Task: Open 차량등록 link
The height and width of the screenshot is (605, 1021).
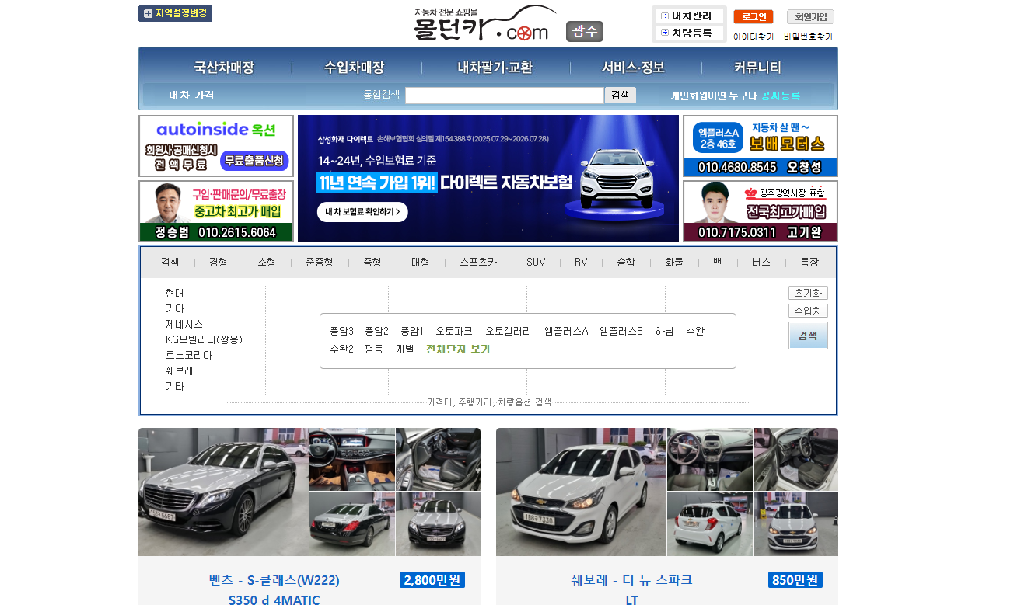Action: (x=690, y=33)
